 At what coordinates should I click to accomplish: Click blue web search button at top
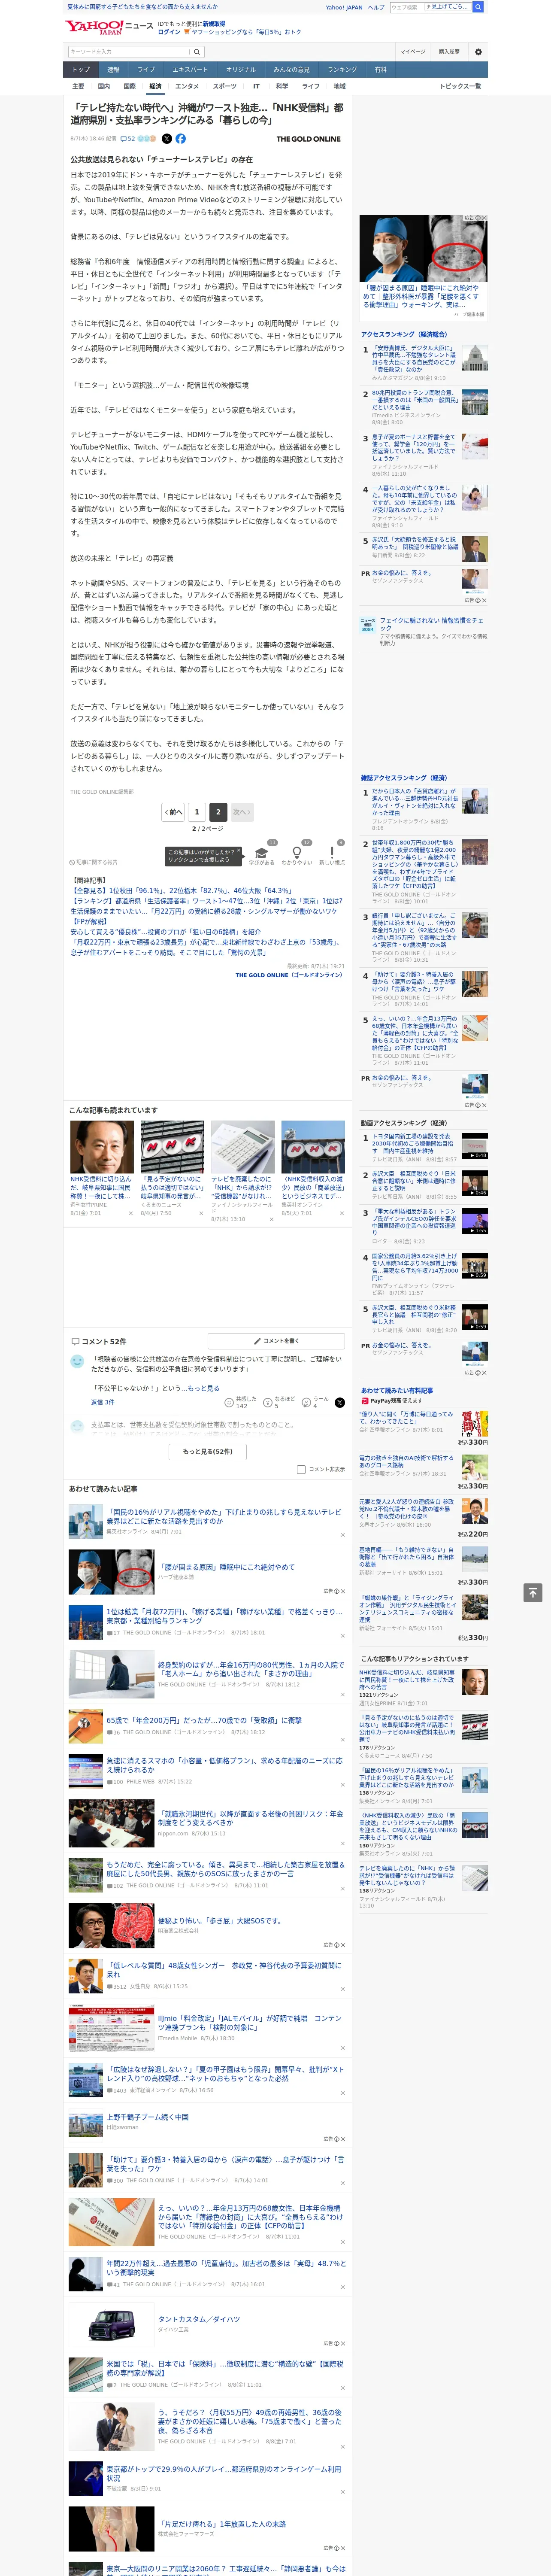click(x=478, y=7)
